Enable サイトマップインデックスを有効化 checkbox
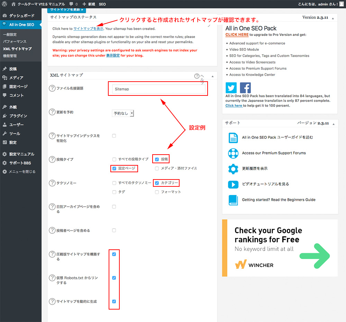The height and width of the screenshot is (322, 346). [x=114, y=136]
